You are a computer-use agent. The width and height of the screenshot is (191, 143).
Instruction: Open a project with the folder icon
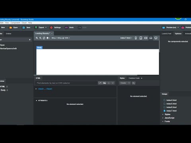tap(11, 27)
